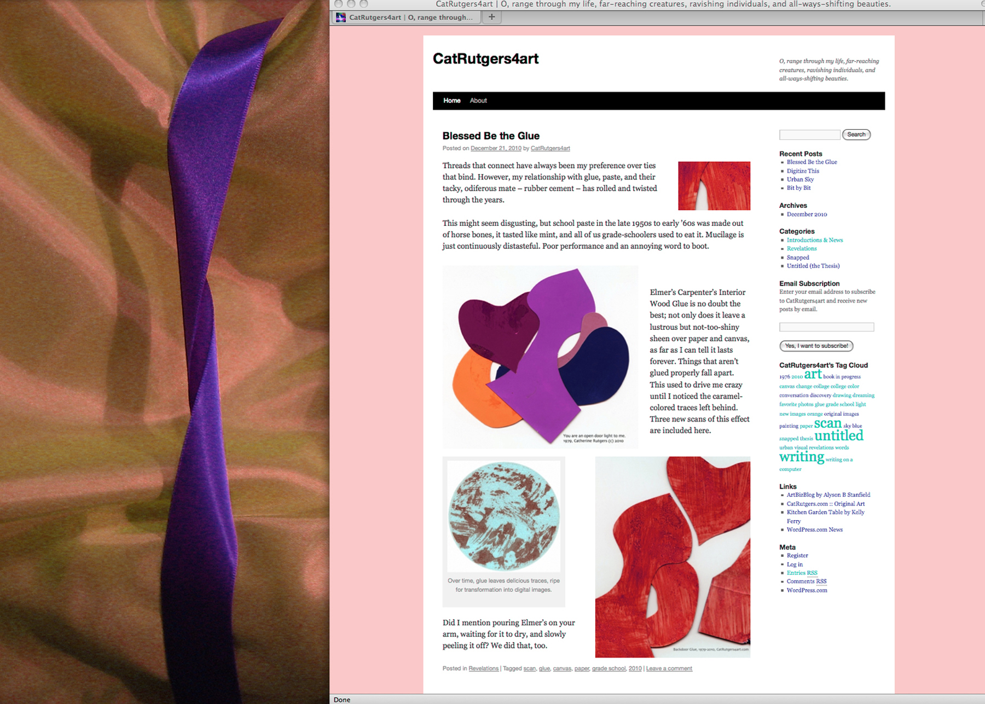Open the red glue thumbnail near title

pyautogui.click(x=714, y=185)
